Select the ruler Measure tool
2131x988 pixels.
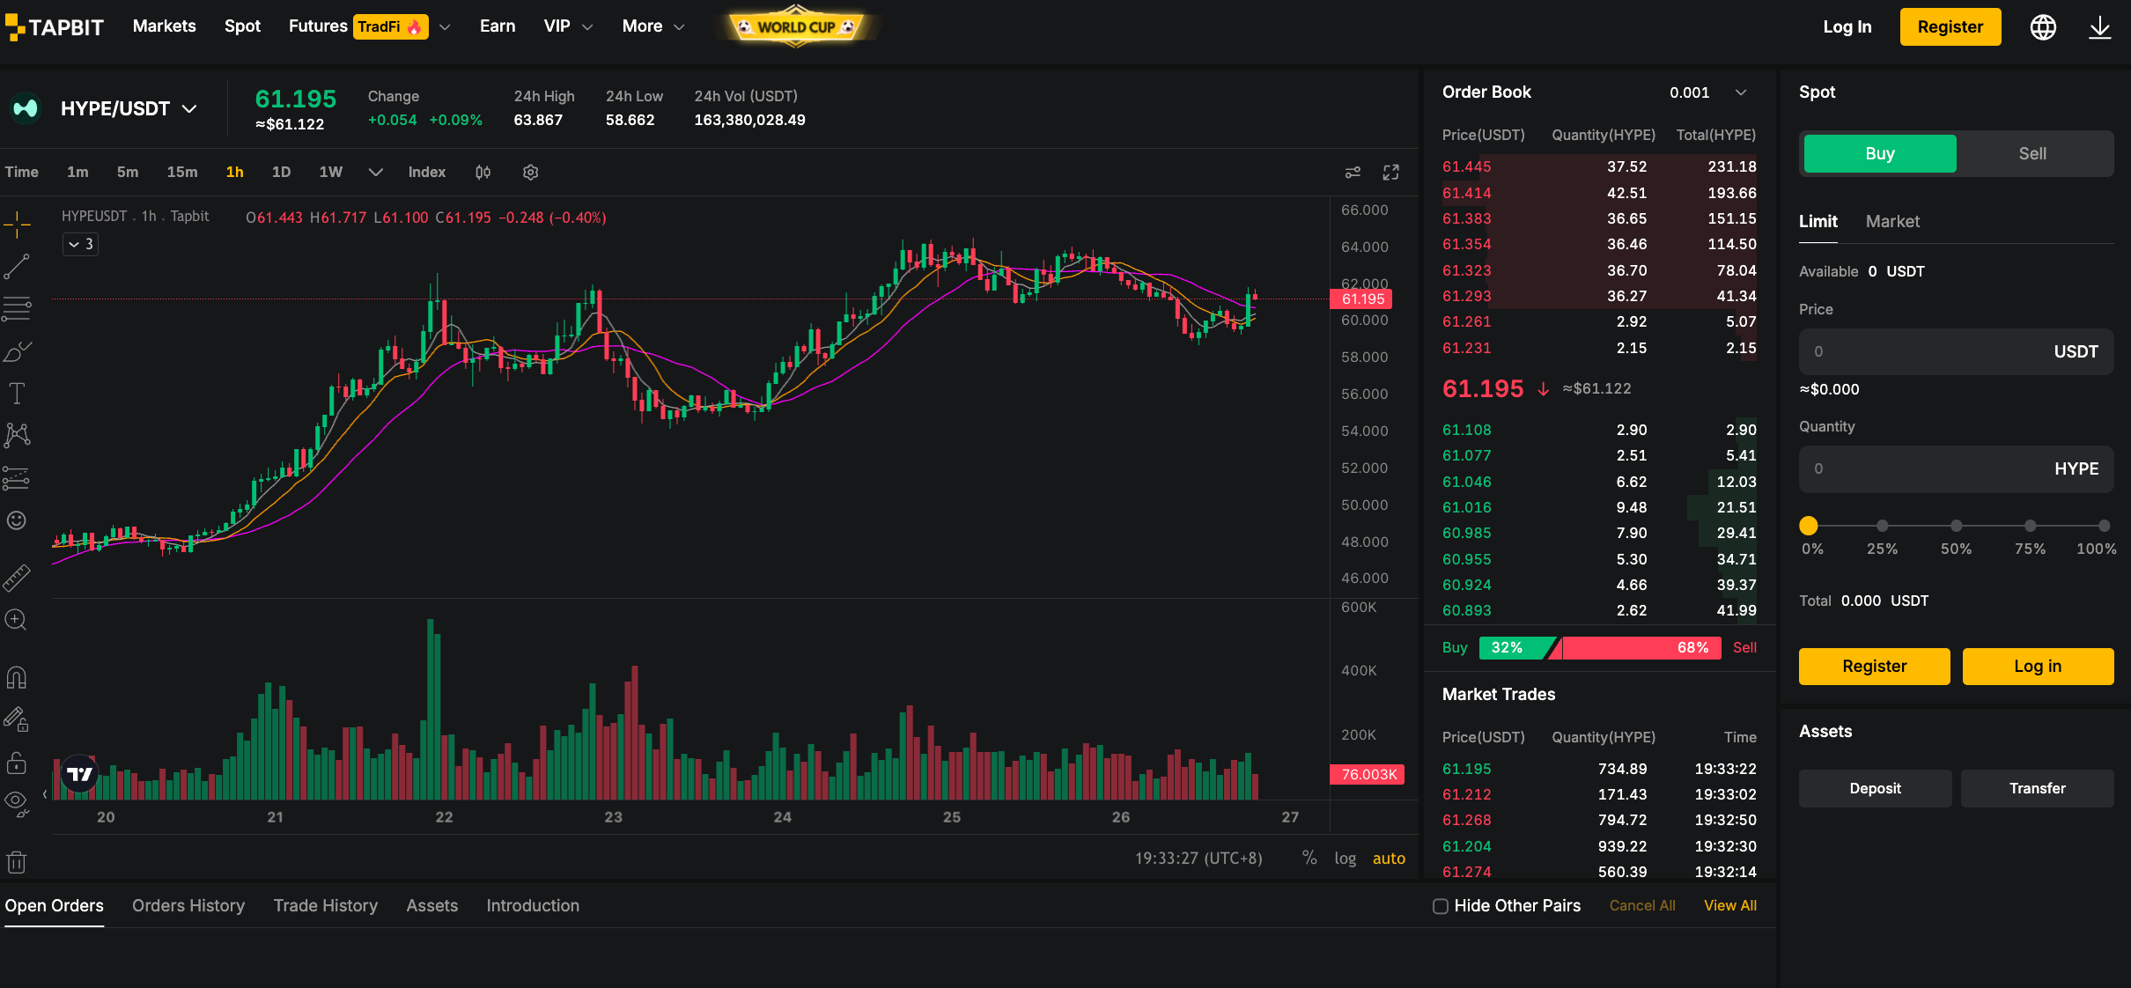[17, 577]
